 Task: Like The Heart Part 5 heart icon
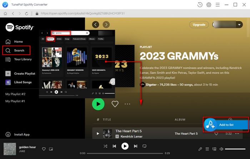[x=216, y=134]
